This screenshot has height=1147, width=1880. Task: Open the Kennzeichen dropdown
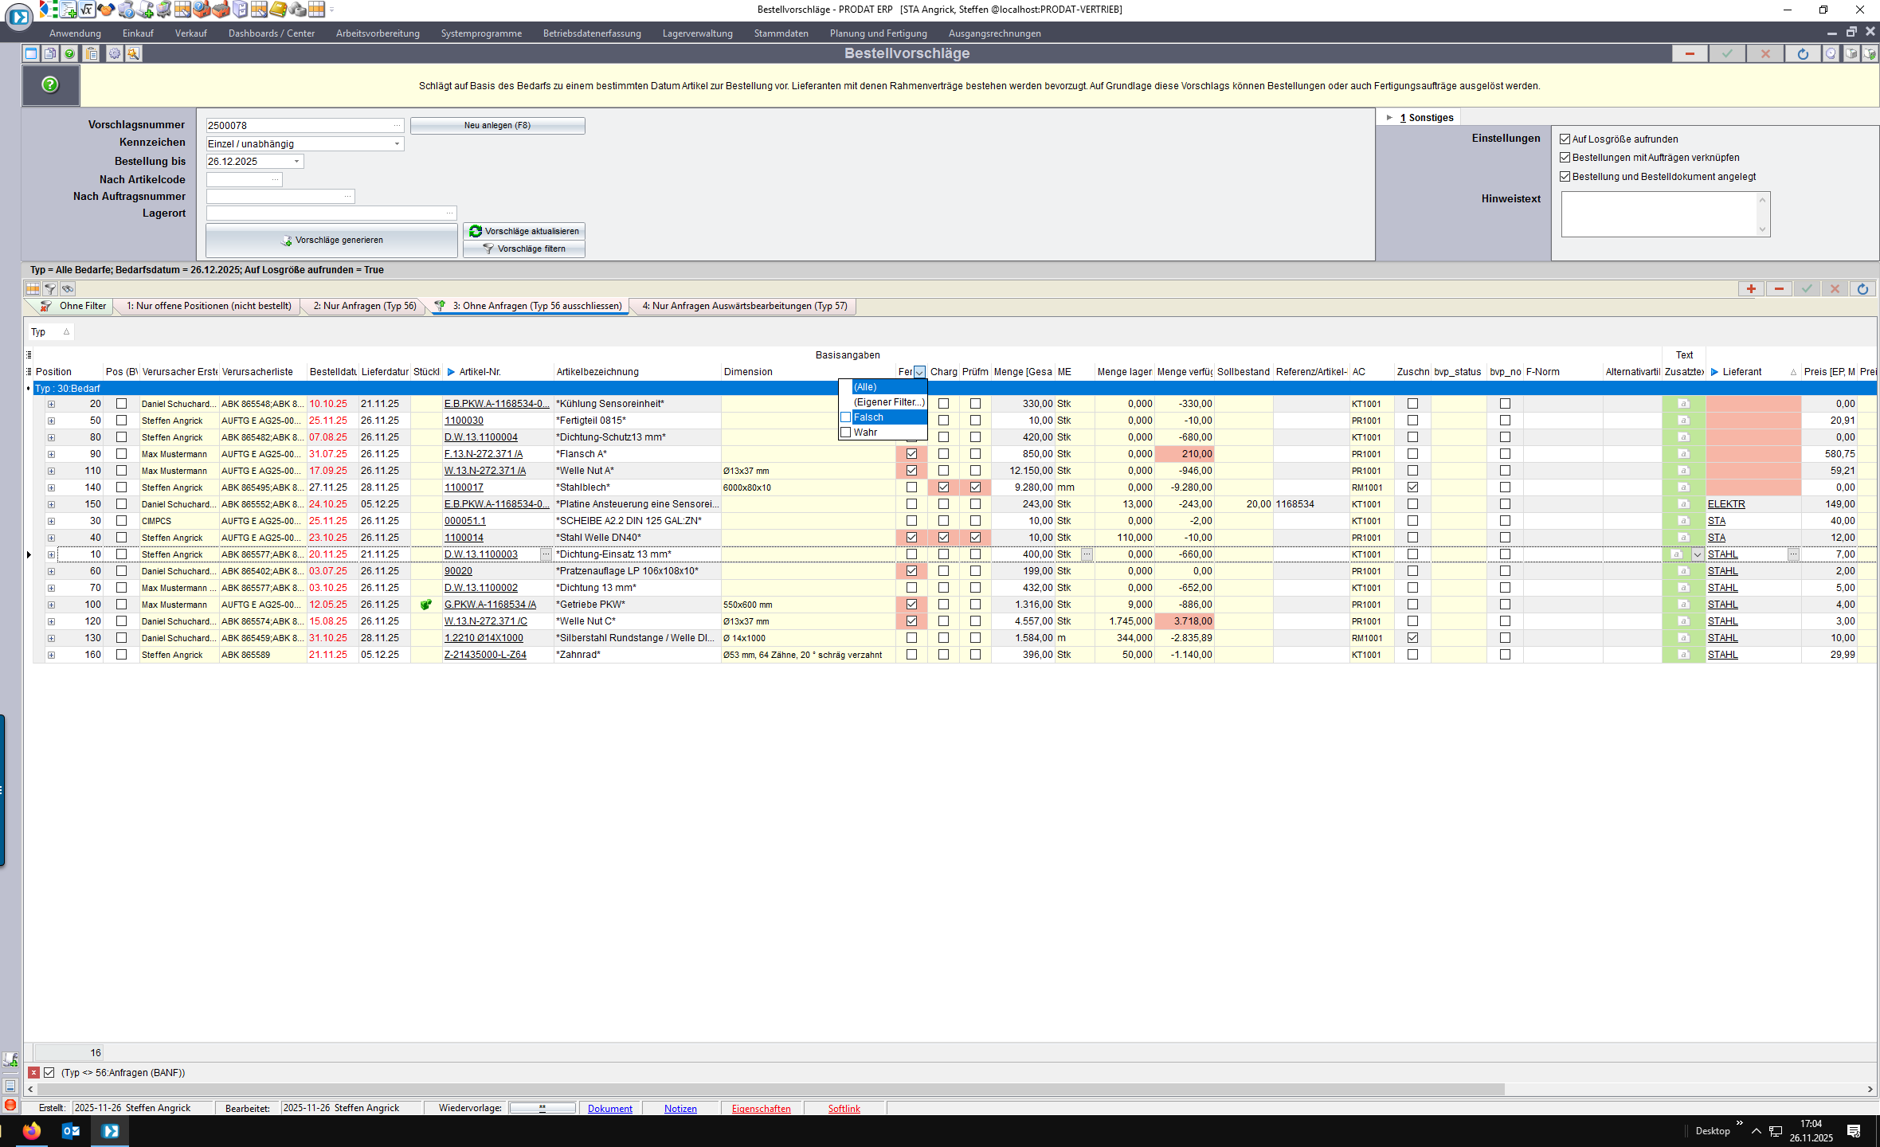[x=397, y=144]
